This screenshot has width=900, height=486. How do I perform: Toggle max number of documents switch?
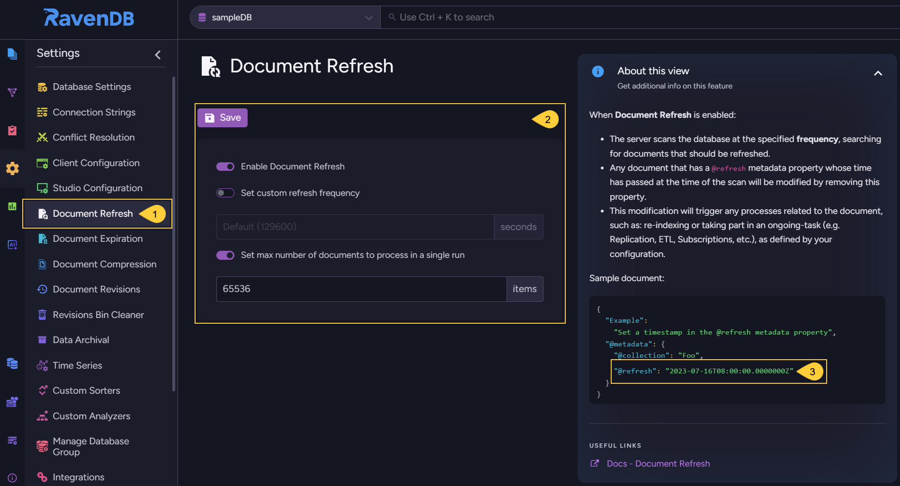pyautogui.click(x=225, y=255)
